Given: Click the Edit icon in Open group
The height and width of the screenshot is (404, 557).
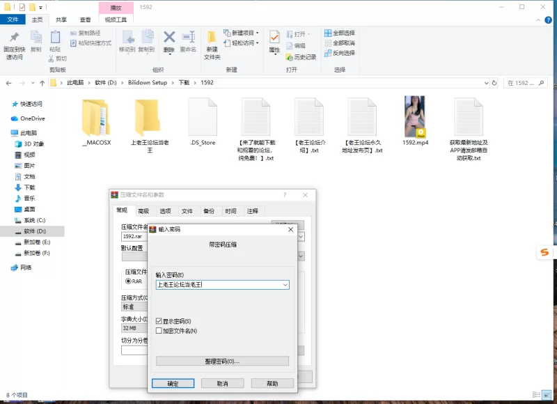Looking at the screenshot, I should (290, 45).
